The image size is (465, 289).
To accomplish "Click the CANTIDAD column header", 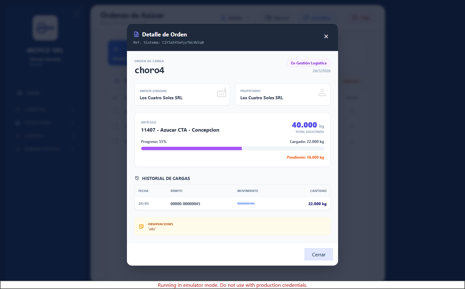I will click(318, 191).
